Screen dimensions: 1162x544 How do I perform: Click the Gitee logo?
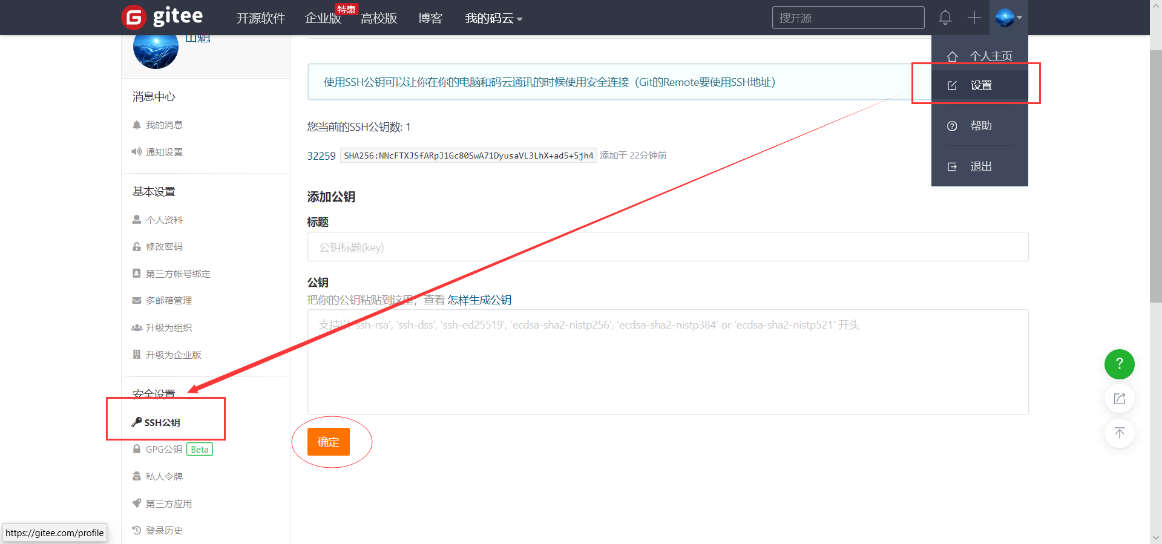(x=162, y=17)
